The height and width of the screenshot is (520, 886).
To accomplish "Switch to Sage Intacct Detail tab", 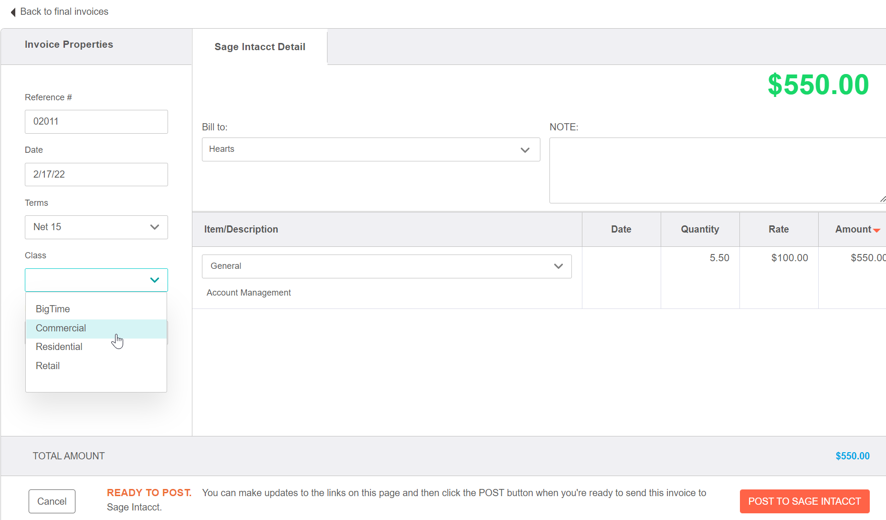I will point(260,47).
